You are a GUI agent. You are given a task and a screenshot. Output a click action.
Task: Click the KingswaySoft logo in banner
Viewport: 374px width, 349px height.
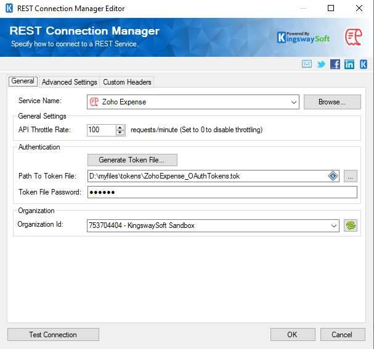click(x=303, y=37)
